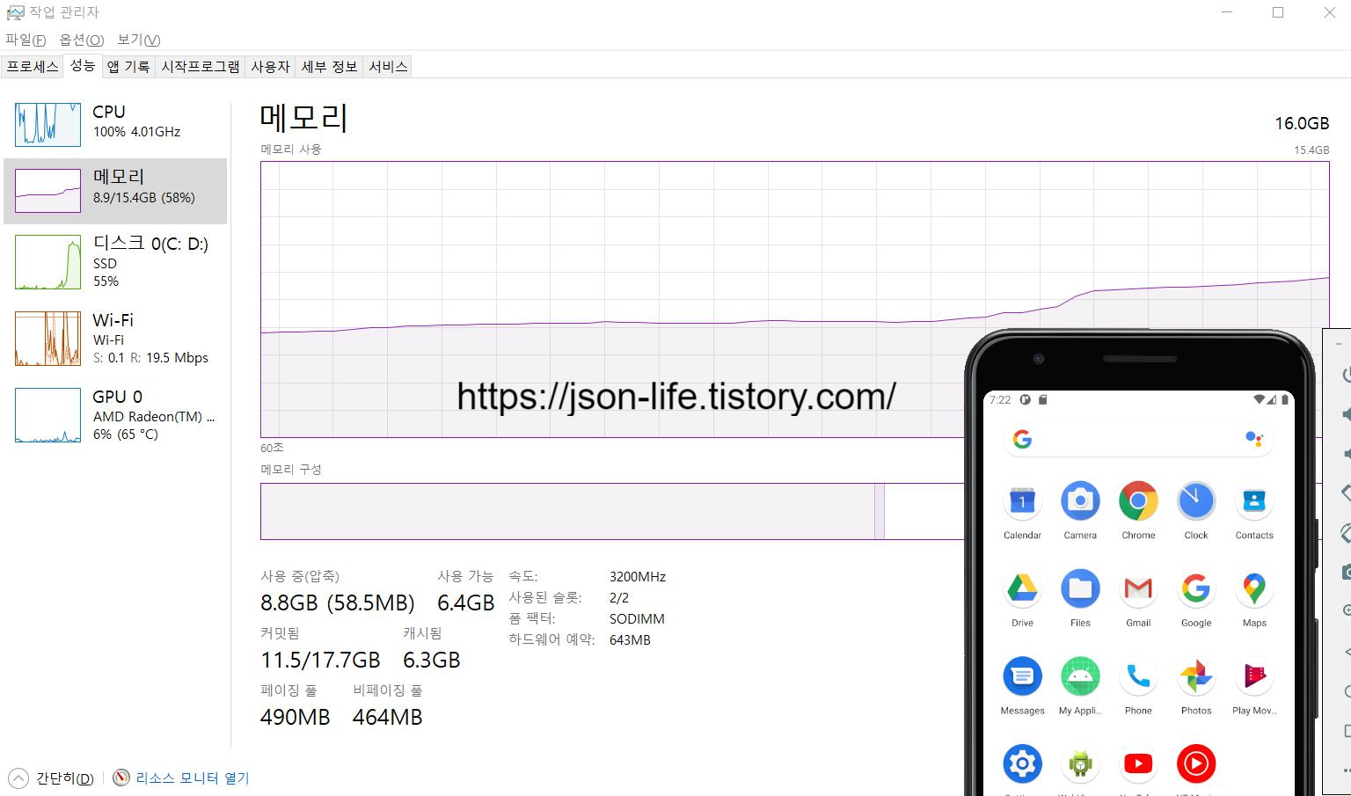This screenshot has height=796, width=1351.
Task: Switch to the 앱 기록 tab
Action: (128, 67)
